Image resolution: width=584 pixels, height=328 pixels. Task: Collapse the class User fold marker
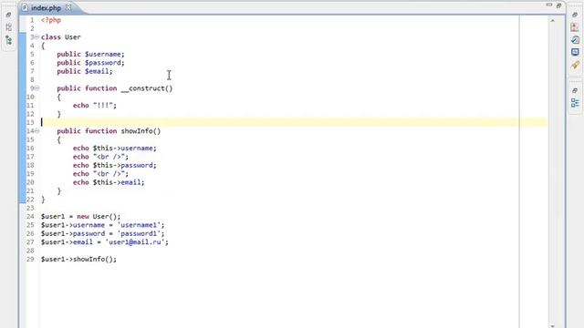36,36
